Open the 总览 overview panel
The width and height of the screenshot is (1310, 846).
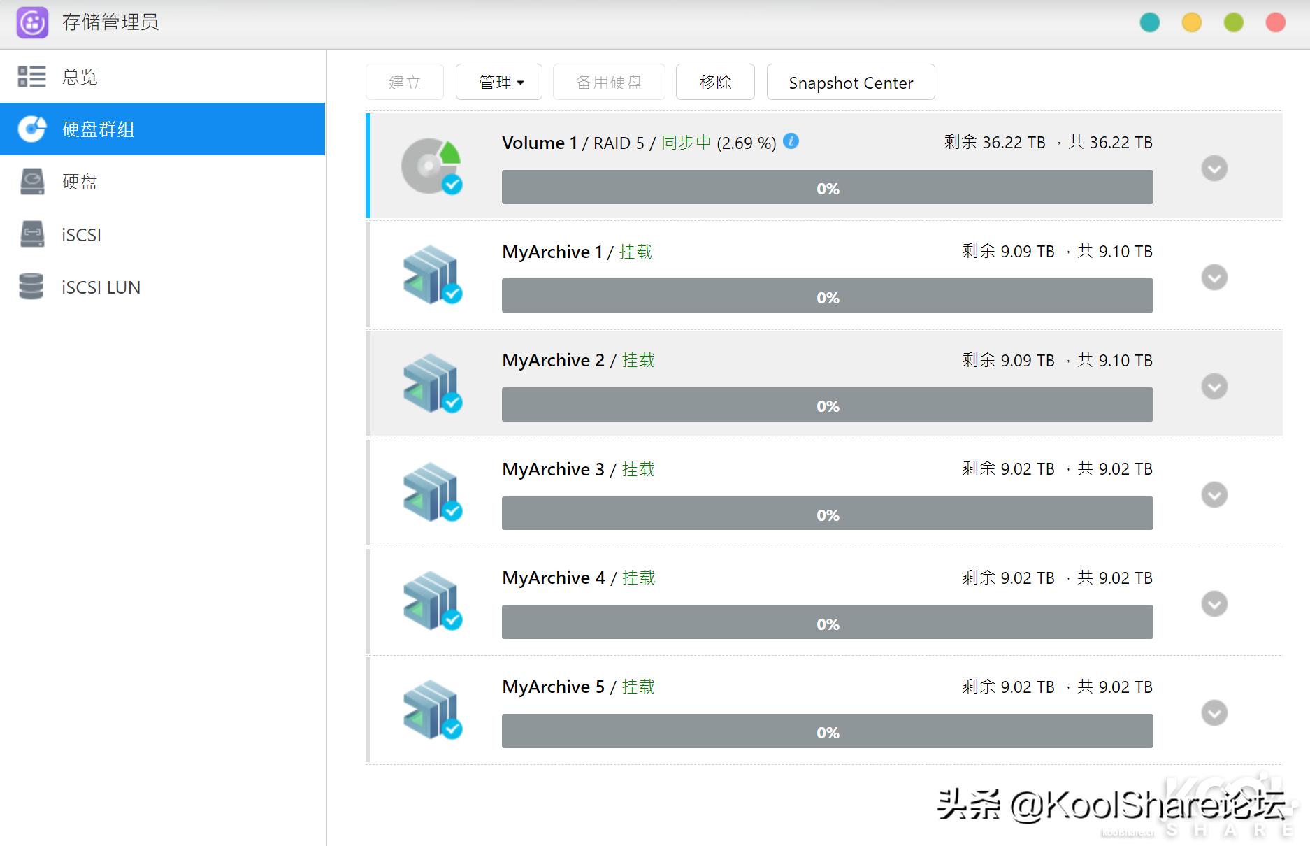pyautogui.click(x=80, y=77)
